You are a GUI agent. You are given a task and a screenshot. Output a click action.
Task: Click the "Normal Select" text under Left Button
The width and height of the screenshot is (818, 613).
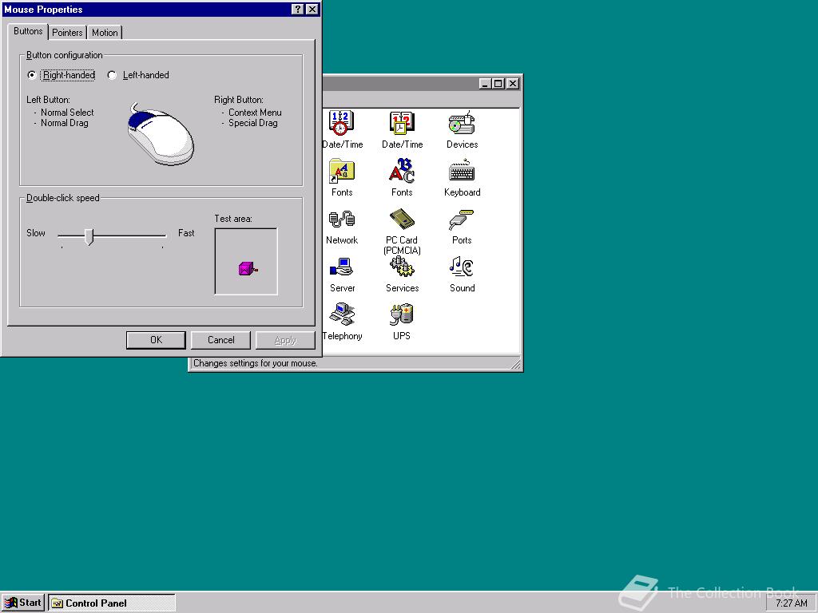pos(67,113)
